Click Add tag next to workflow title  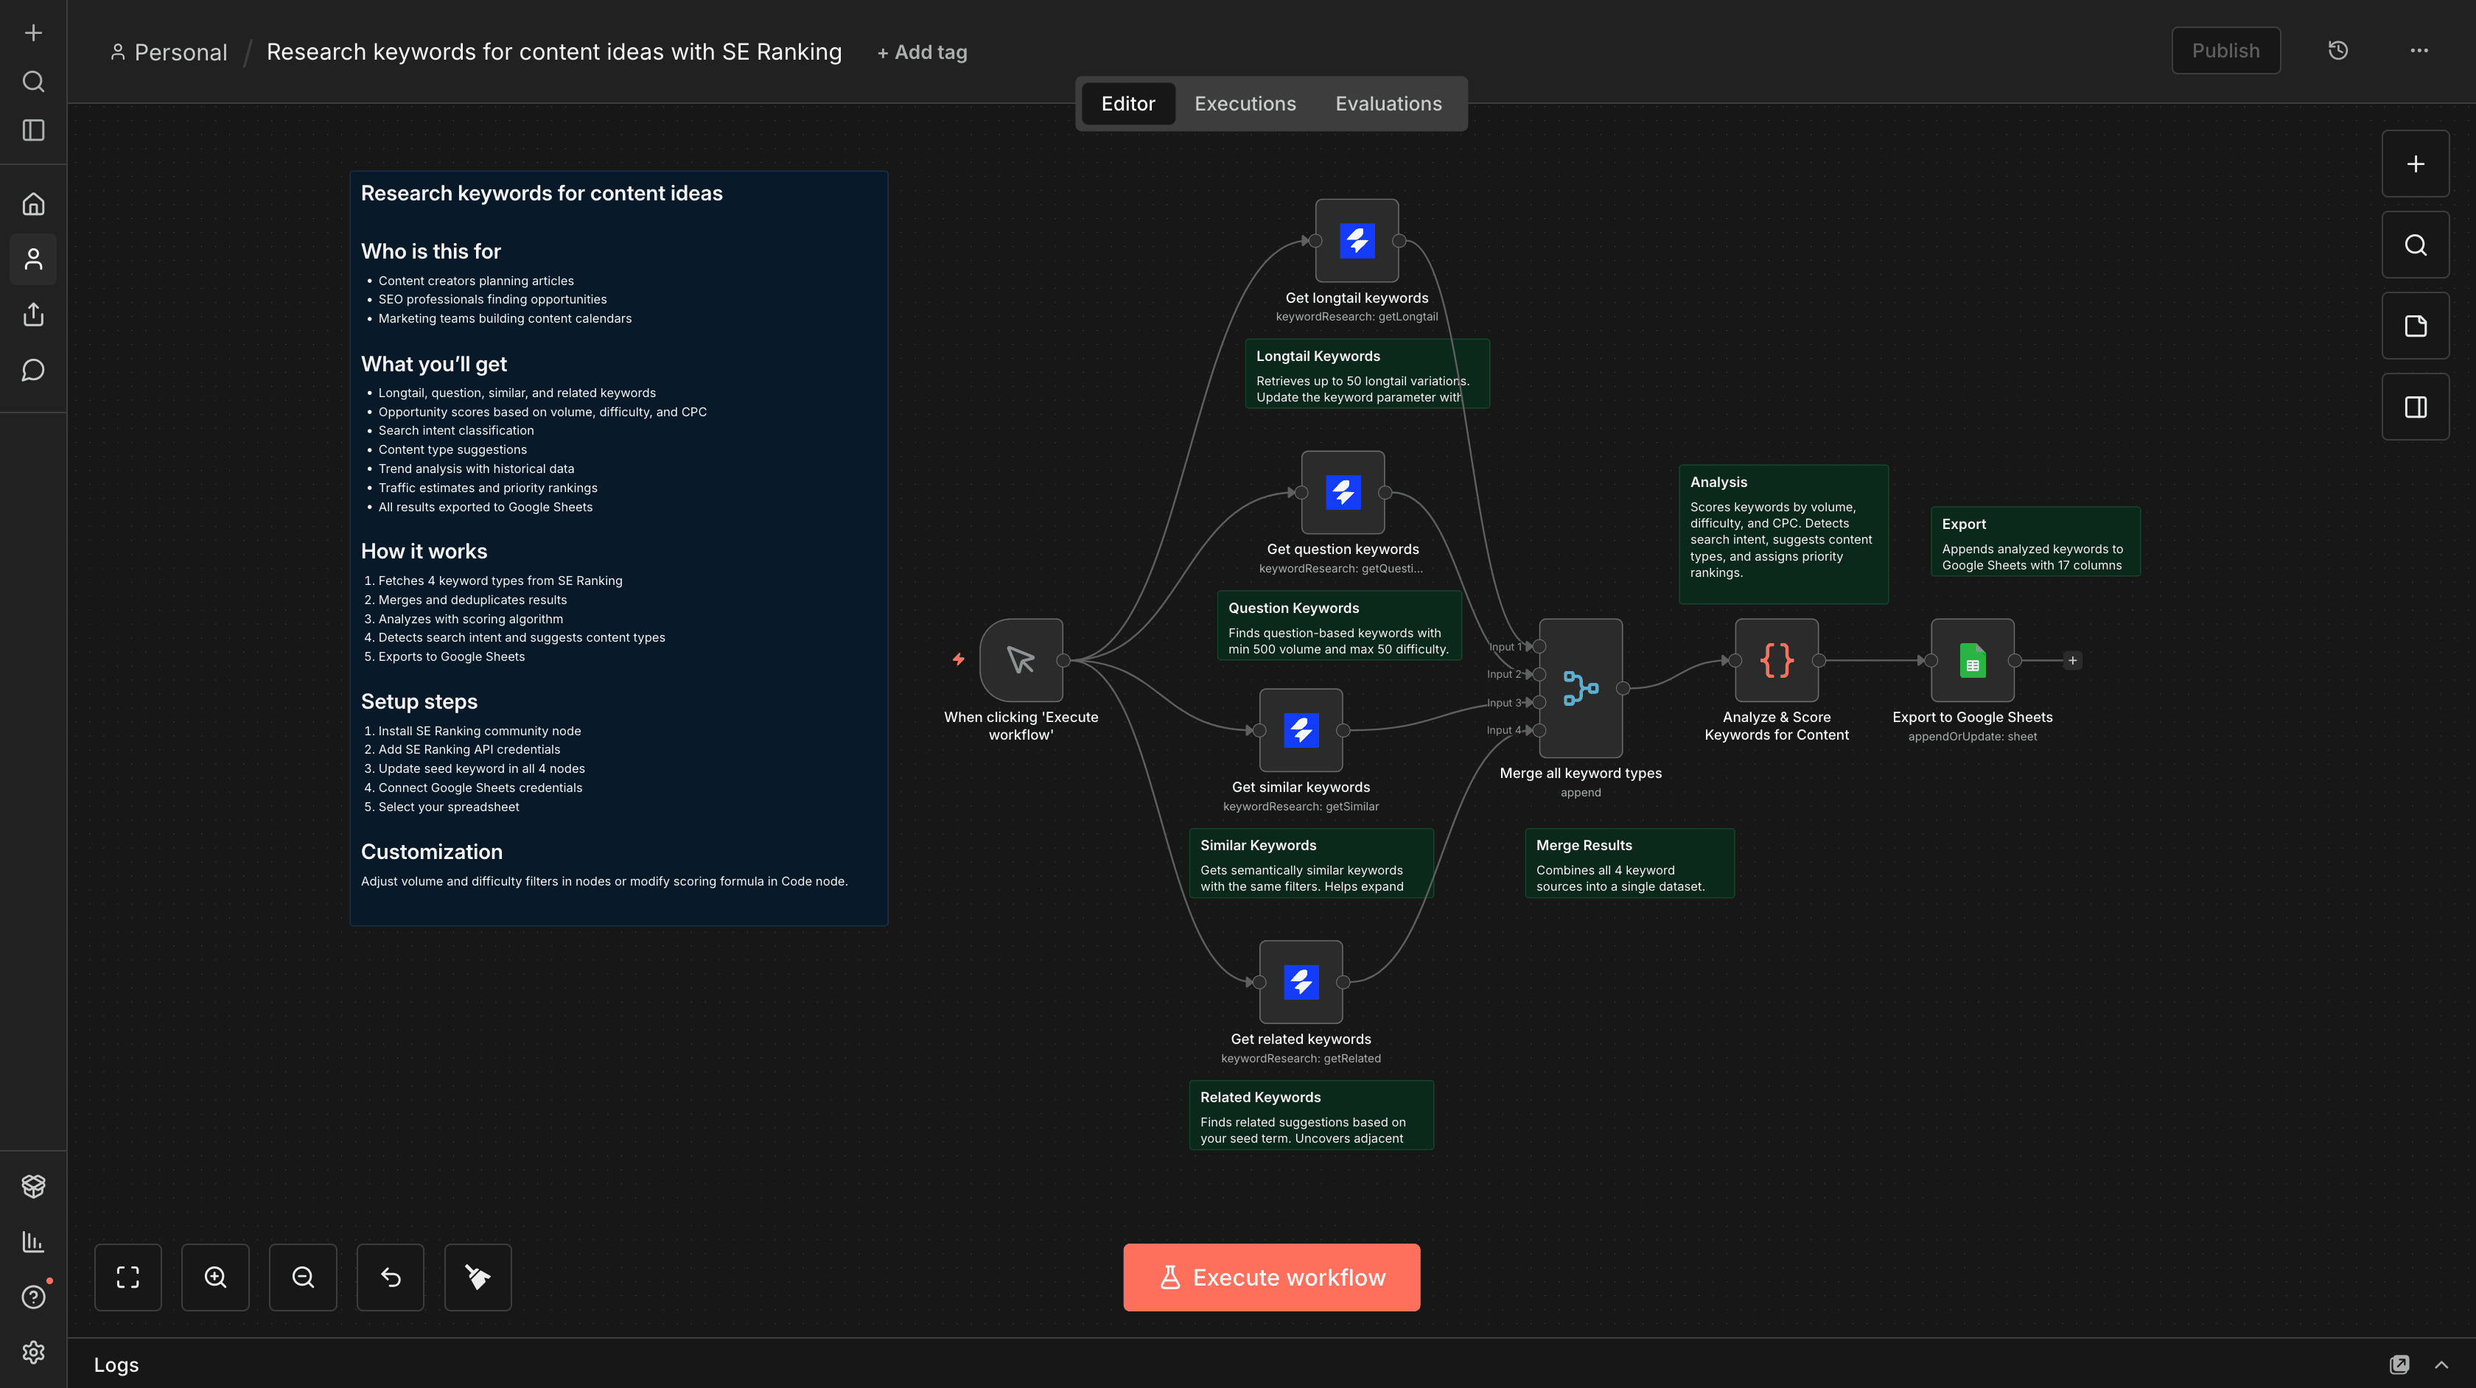(922, 53)
